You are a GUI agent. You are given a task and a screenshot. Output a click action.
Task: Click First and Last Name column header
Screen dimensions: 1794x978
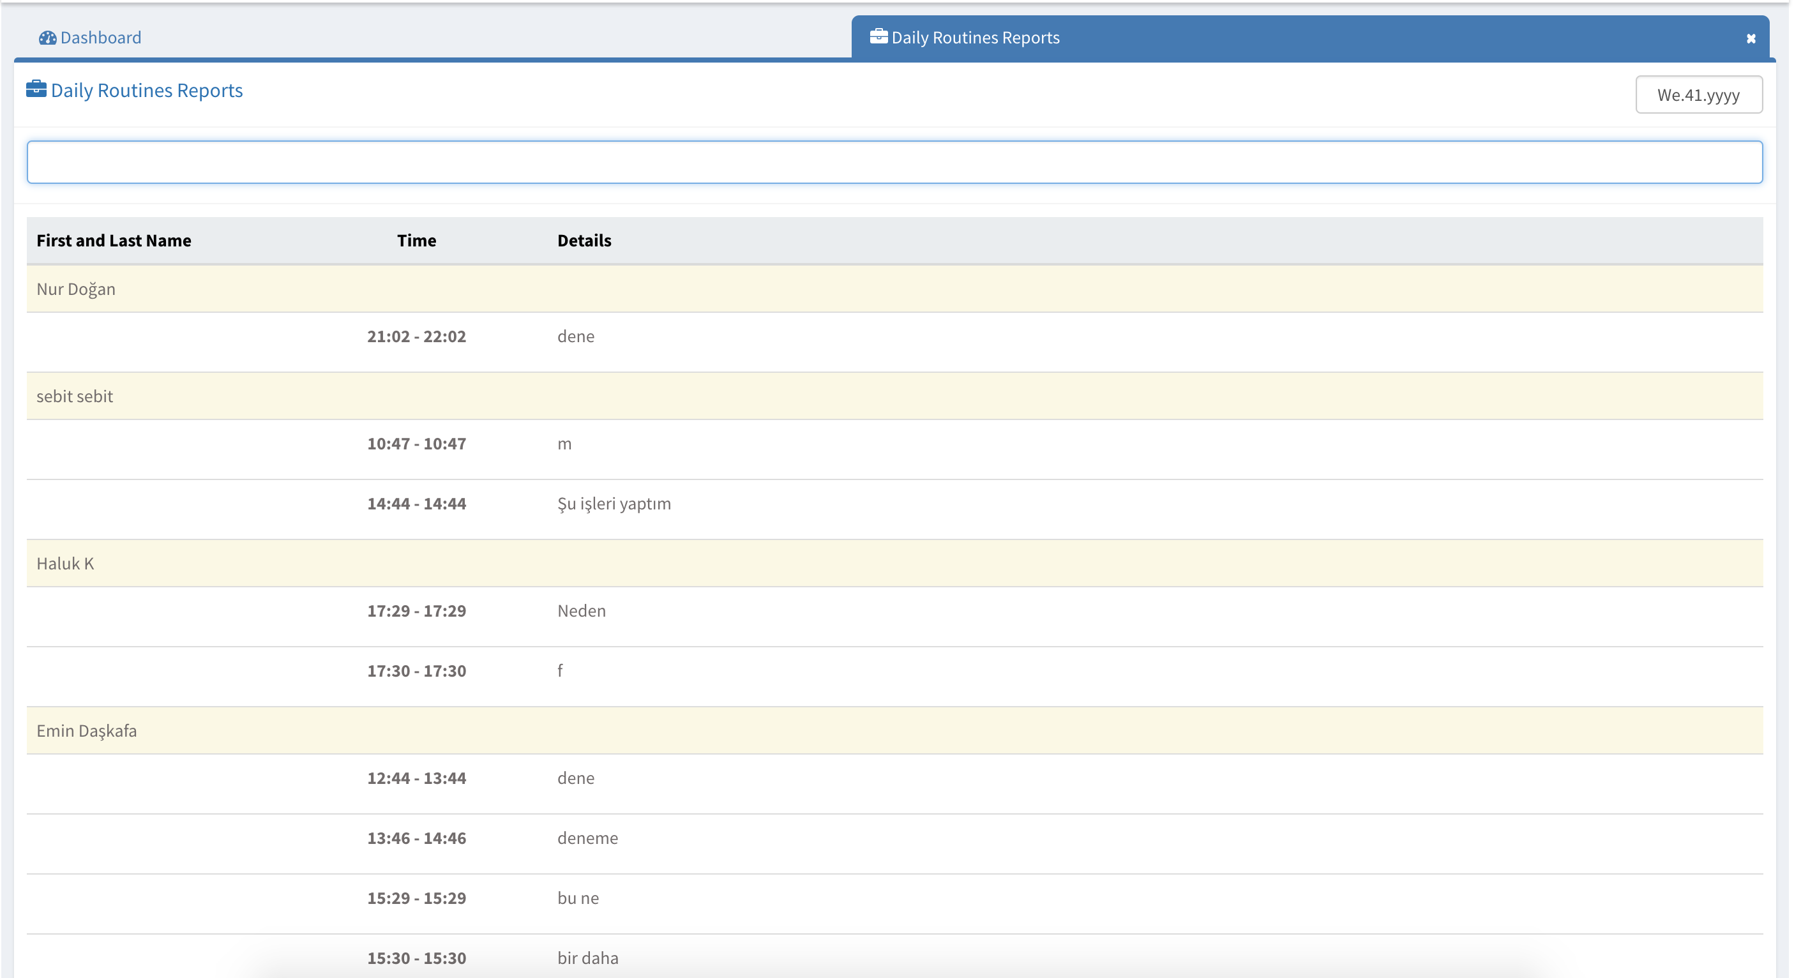[x=114, y=240]
